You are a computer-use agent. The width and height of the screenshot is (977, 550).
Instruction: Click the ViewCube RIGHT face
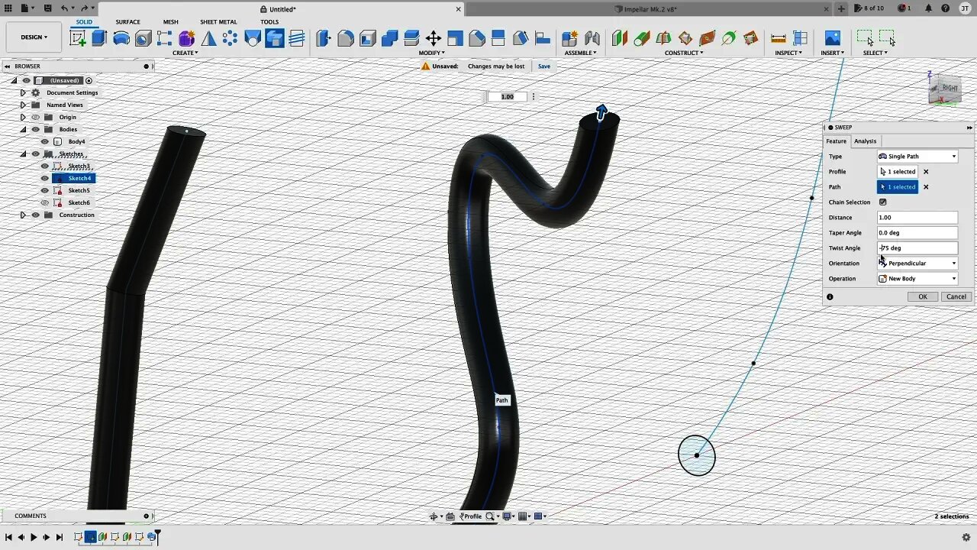[949, 89]
